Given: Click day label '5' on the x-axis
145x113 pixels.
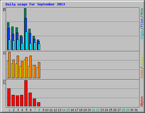Looking at the screenshot, I should (x=26, y=110).
